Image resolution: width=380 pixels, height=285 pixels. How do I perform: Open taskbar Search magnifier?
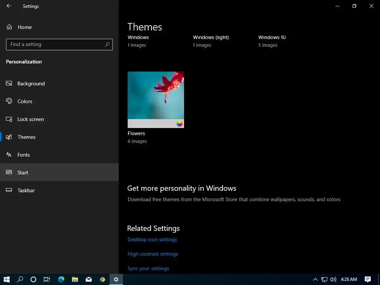click(x=20, y=279)
